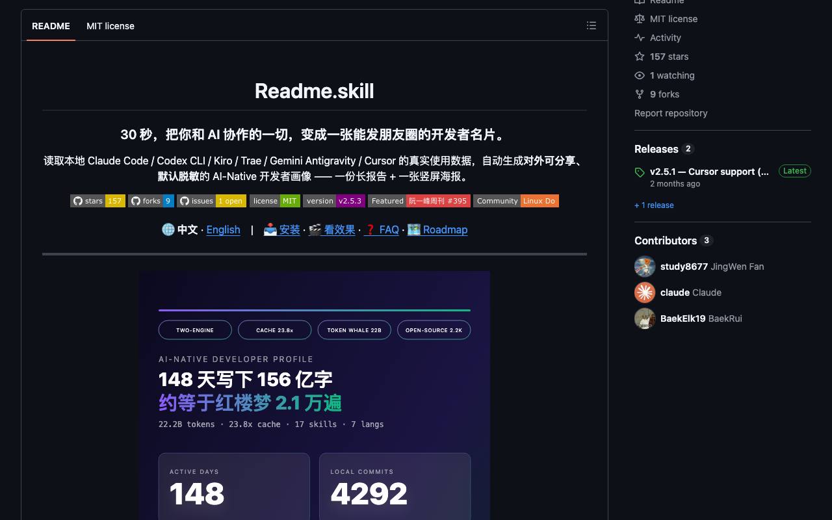
Task: Open BaekElk19 BaekRui profile name
Action: click(701, 318)
